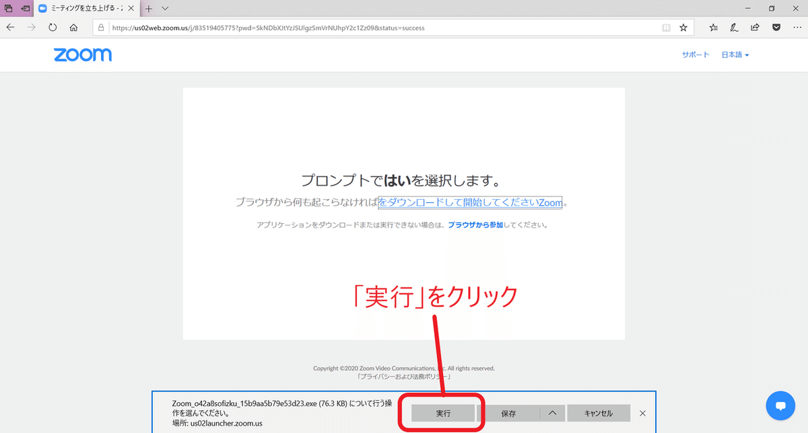Go to the browser Home page icon

(x=74, y=28)
